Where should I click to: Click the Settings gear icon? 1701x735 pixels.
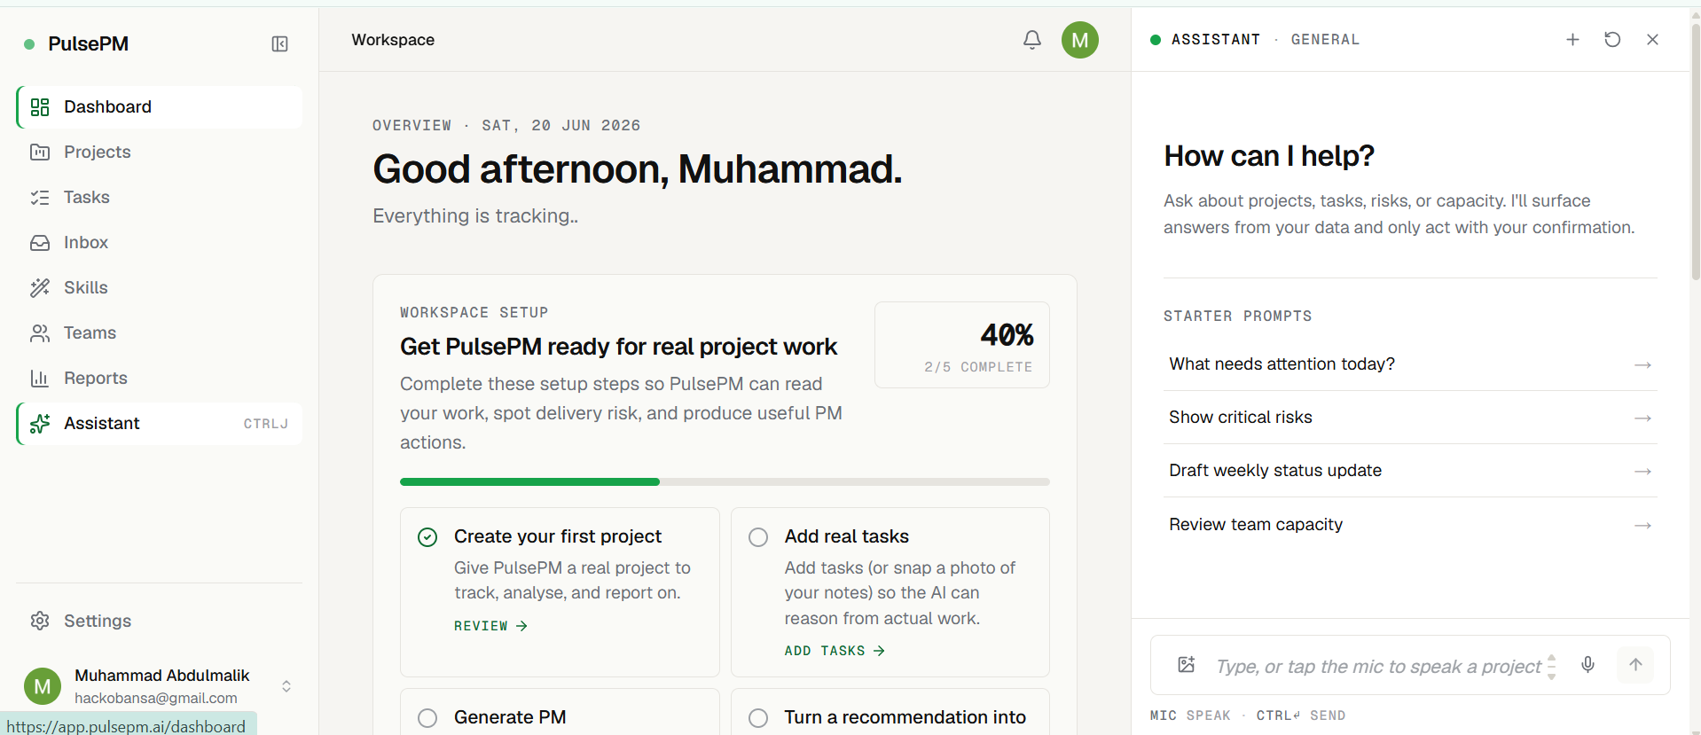[40, 621]
